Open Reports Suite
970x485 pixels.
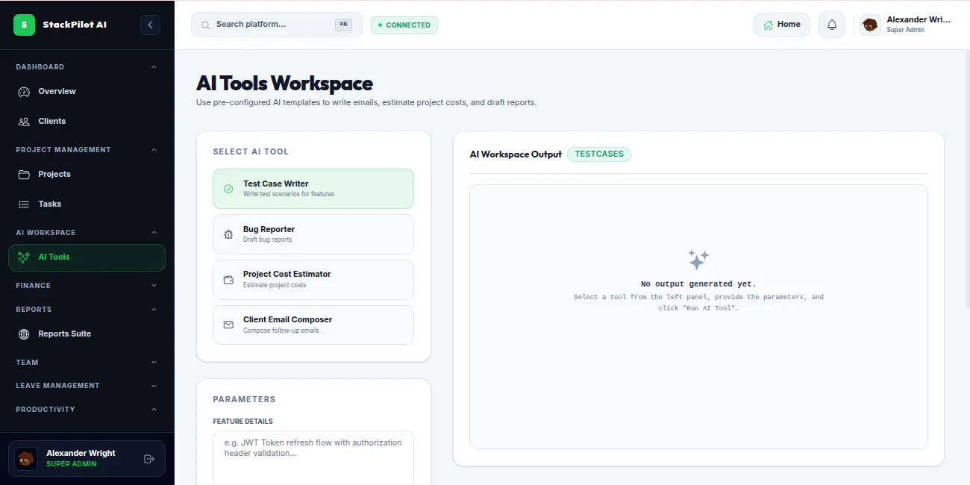tap(87, 334)
